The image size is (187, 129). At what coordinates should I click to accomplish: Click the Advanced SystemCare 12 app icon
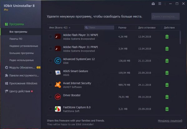click(x=58, y=61)
